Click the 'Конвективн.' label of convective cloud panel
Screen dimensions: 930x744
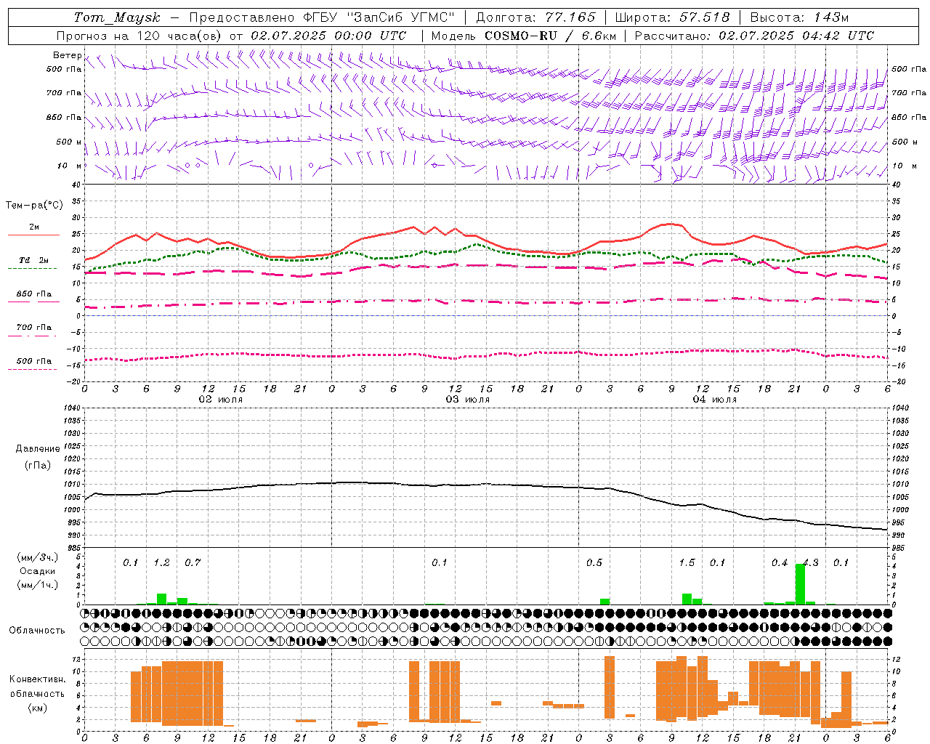pyautogui.click(x=38, y=679)
